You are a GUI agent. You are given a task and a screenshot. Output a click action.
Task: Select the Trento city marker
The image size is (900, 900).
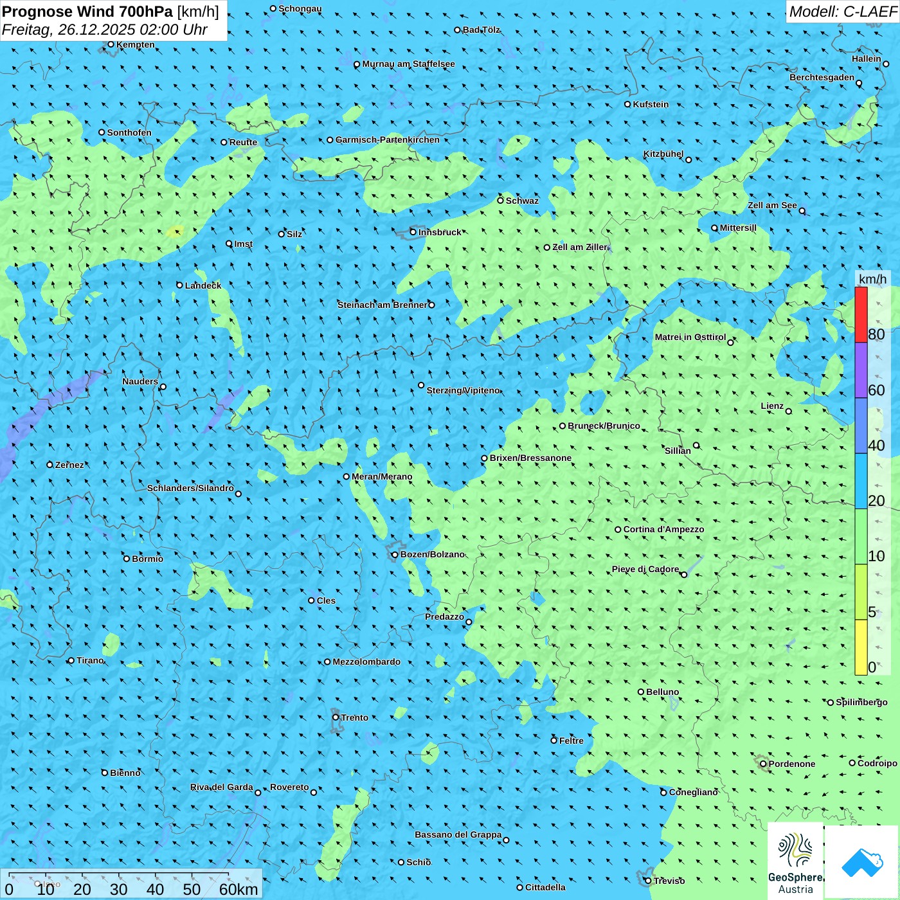tap(336, 717)
